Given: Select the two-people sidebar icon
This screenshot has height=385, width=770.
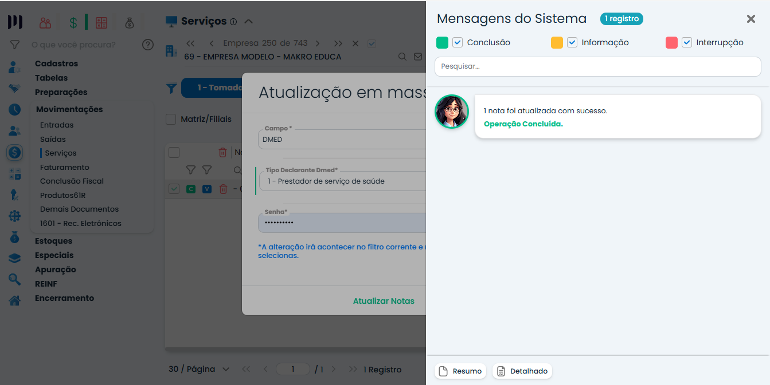Looking at the screenshot, I should [15, 131].
